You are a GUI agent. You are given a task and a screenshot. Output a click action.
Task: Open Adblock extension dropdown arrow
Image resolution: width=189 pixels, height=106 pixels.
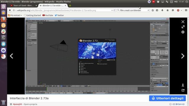pos(181,11)
